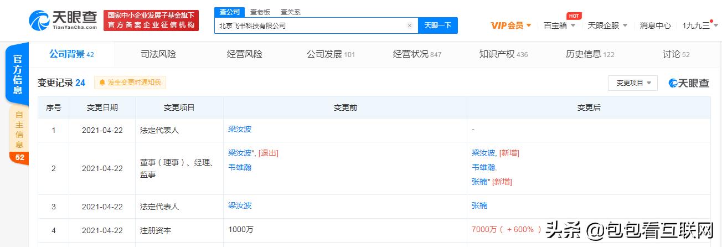
Task: Select the 查老板 search tab
Action: click(x=260, y=12)
